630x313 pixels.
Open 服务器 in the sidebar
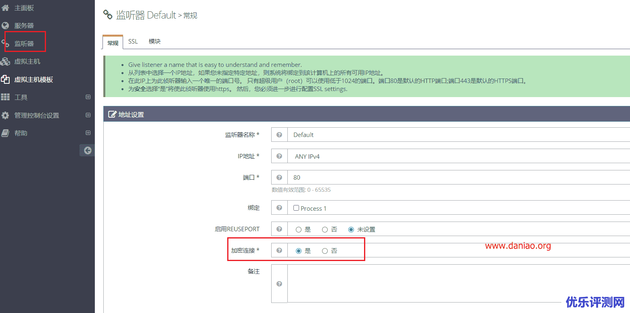click(24, 26)
